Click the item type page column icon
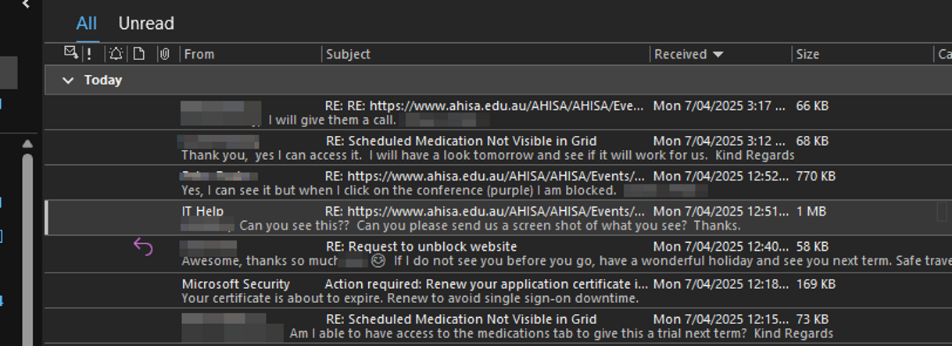 139,54
